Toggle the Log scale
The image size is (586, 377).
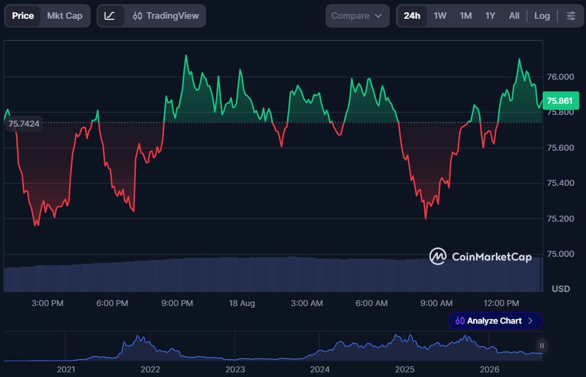(x=542, y=16)
